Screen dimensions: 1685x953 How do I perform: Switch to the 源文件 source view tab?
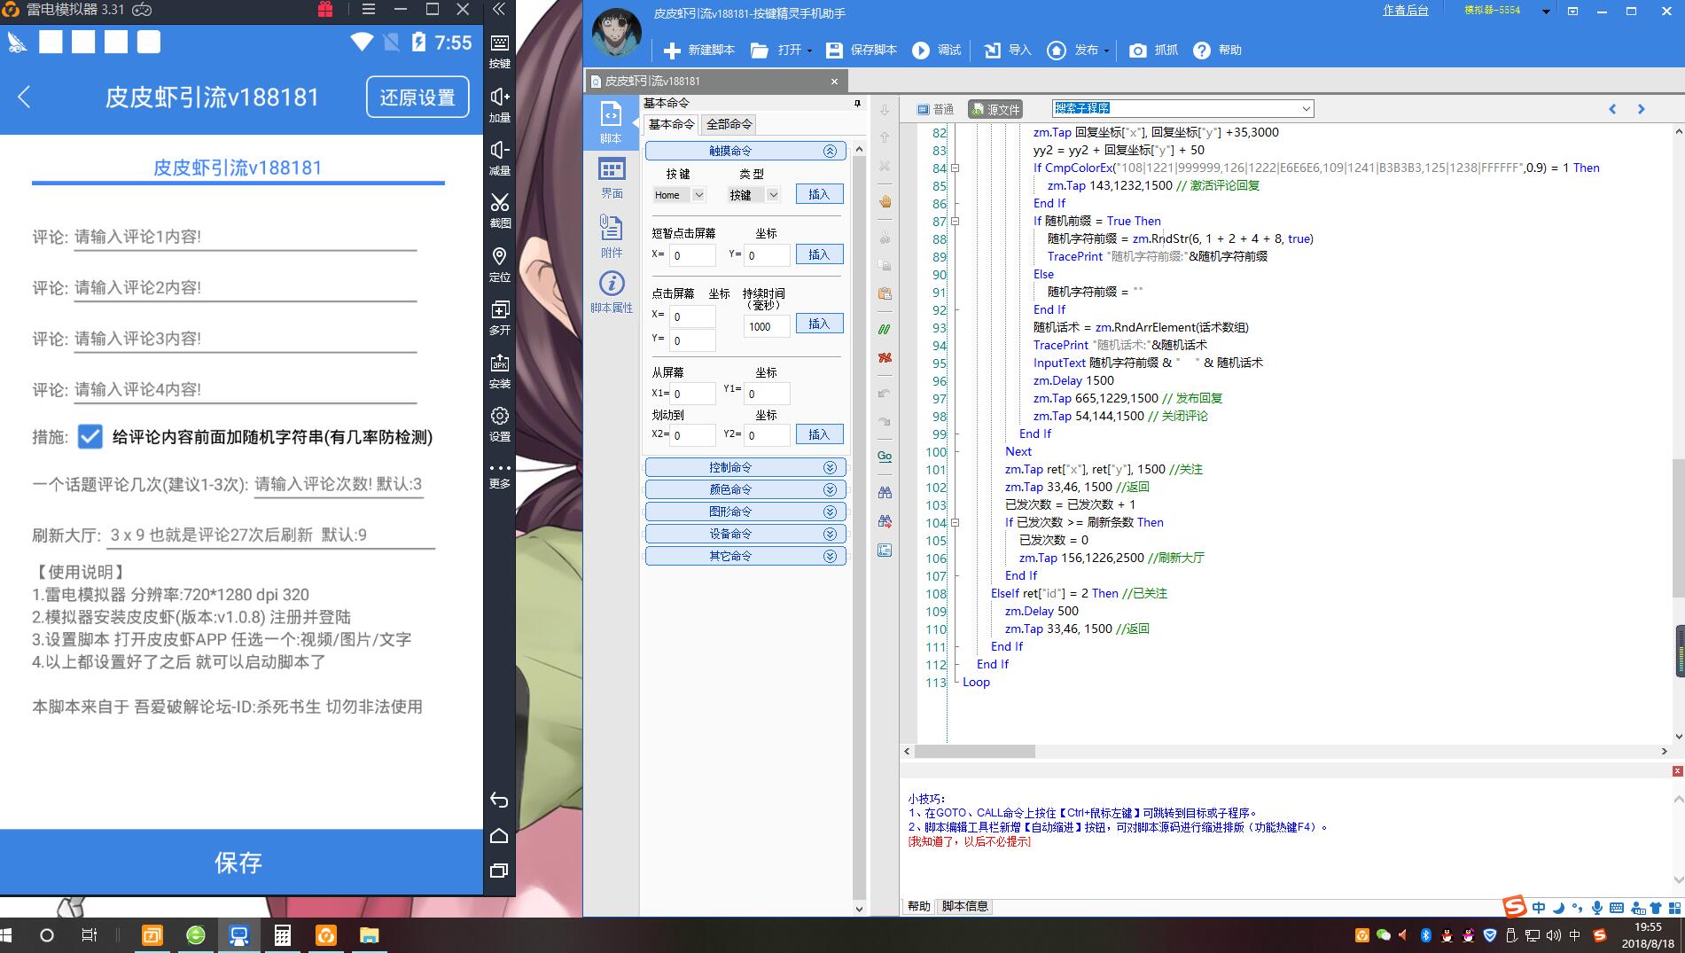[x=995, y=109]
